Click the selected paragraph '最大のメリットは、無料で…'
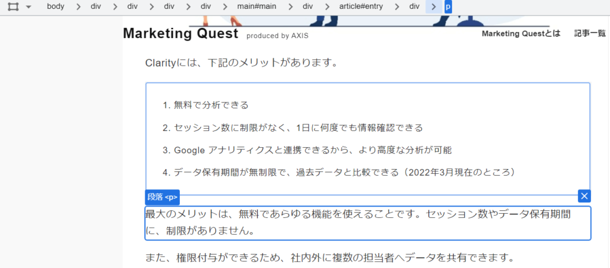Image resolution: width=610 pixels, height=268 pixels. 368,223
